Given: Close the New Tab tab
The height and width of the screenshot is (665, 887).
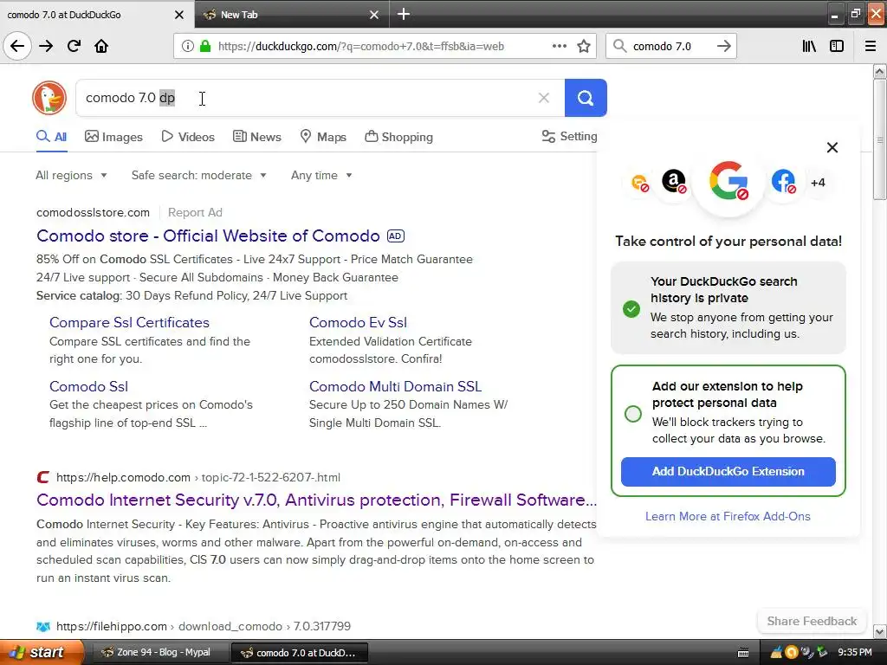Looking at the screenshot, I should (374, 15).
